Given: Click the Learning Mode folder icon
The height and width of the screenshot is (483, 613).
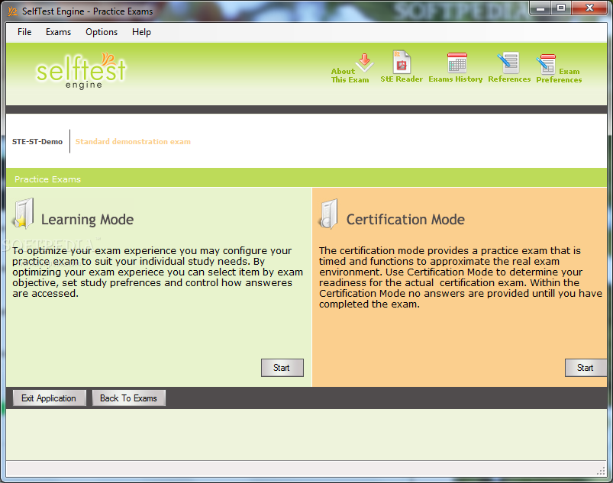Looking at the screenshot, I should click(24, 213).
